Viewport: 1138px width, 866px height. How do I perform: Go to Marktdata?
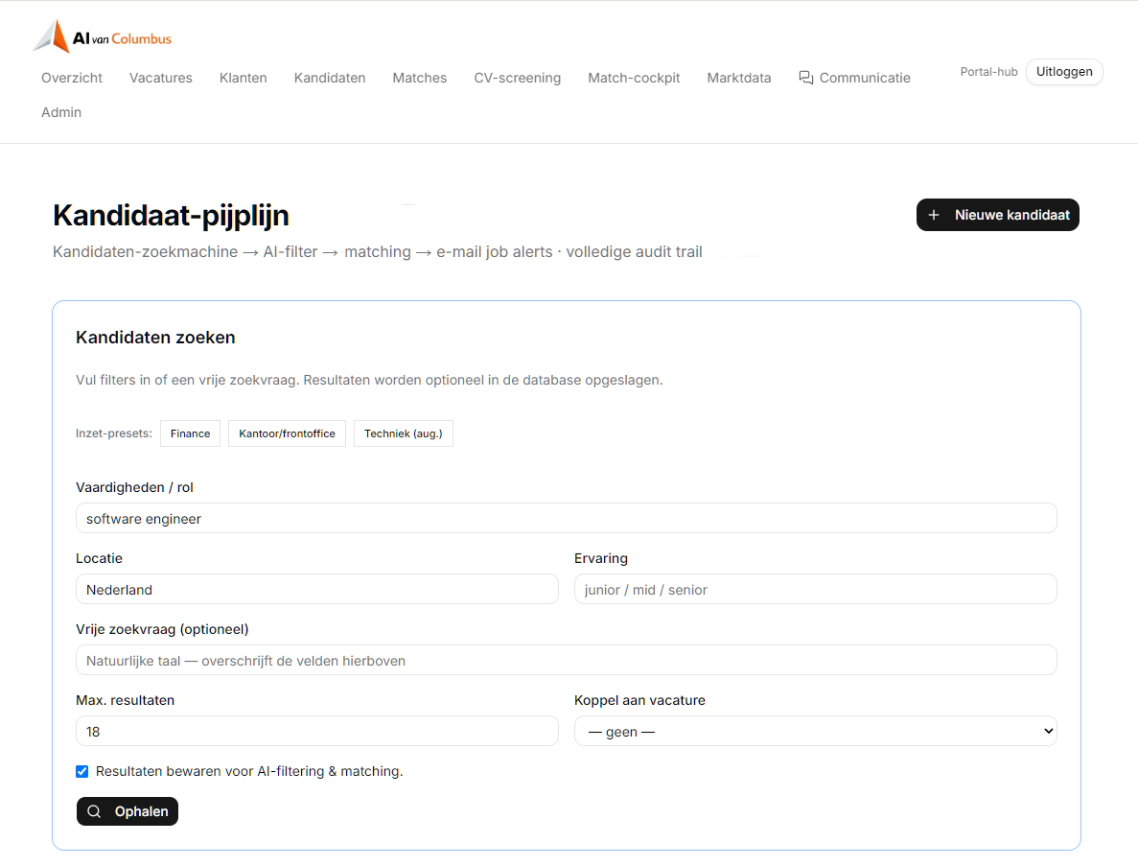point(739,78)
